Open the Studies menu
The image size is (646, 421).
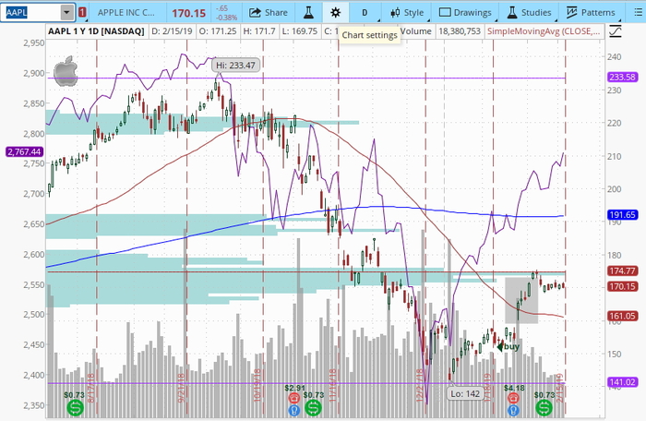[x=529, y=13]
